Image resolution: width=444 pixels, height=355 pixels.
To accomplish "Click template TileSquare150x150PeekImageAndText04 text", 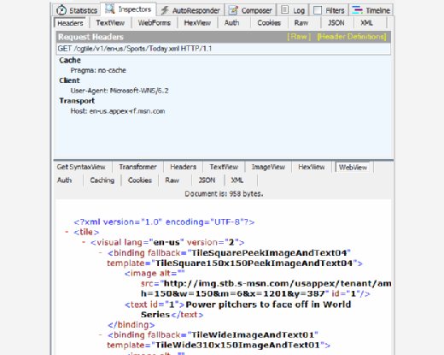I will point(235,263).
